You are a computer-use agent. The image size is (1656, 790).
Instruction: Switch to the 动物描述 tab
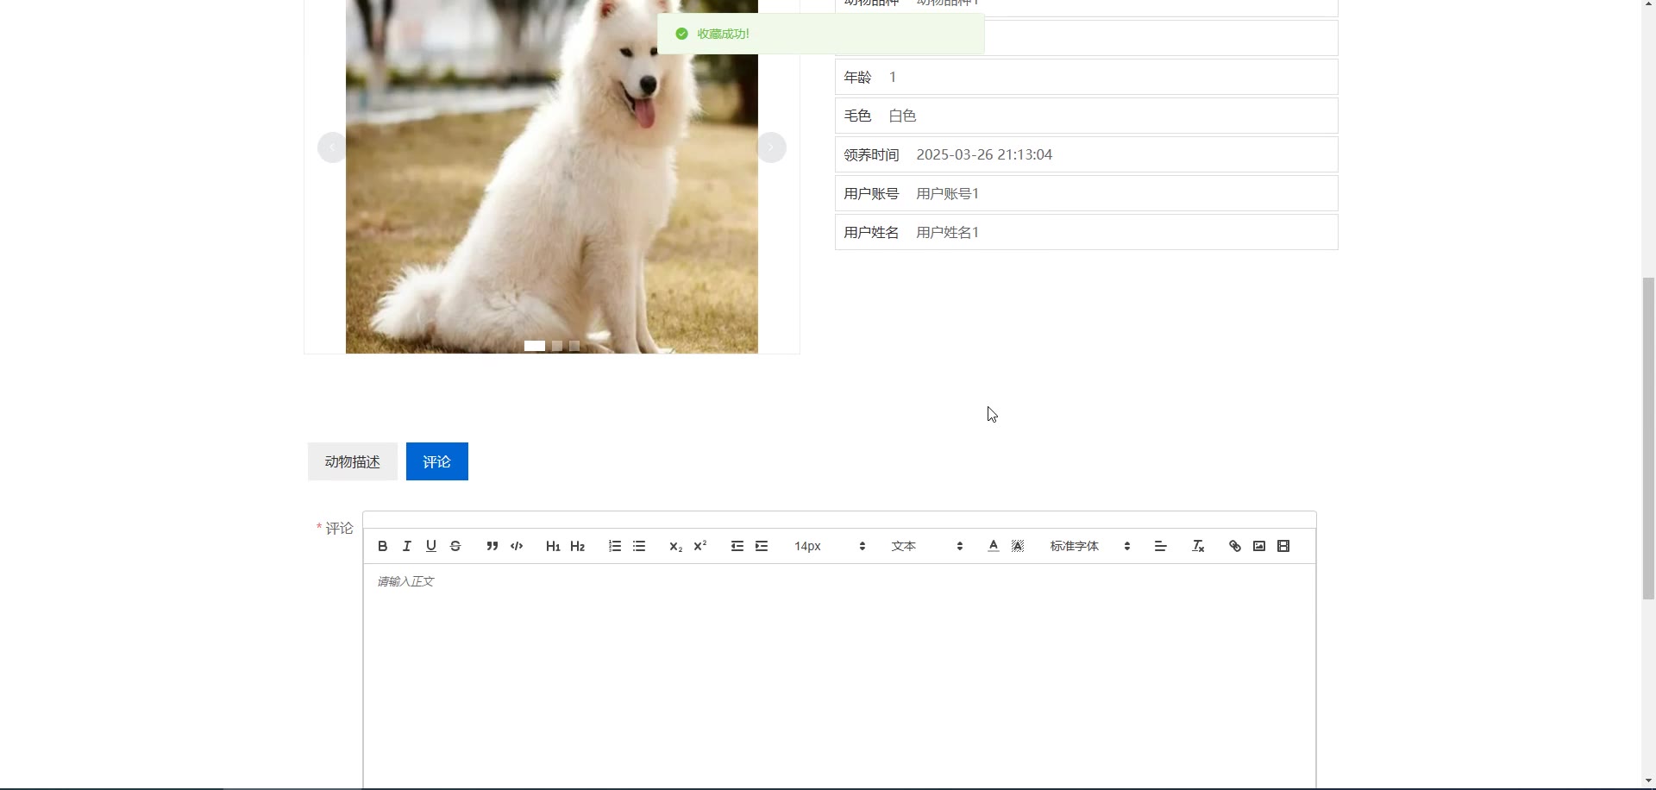pyautogui.click(x=352, y=461)
